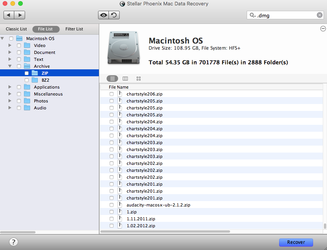Click the Miscellaneous folder icon
Screen dimensions: 327x250
click(27, 94)
